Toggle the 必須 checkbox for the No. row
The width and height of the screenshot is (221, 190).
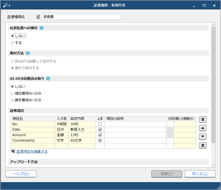coord(100,124)
